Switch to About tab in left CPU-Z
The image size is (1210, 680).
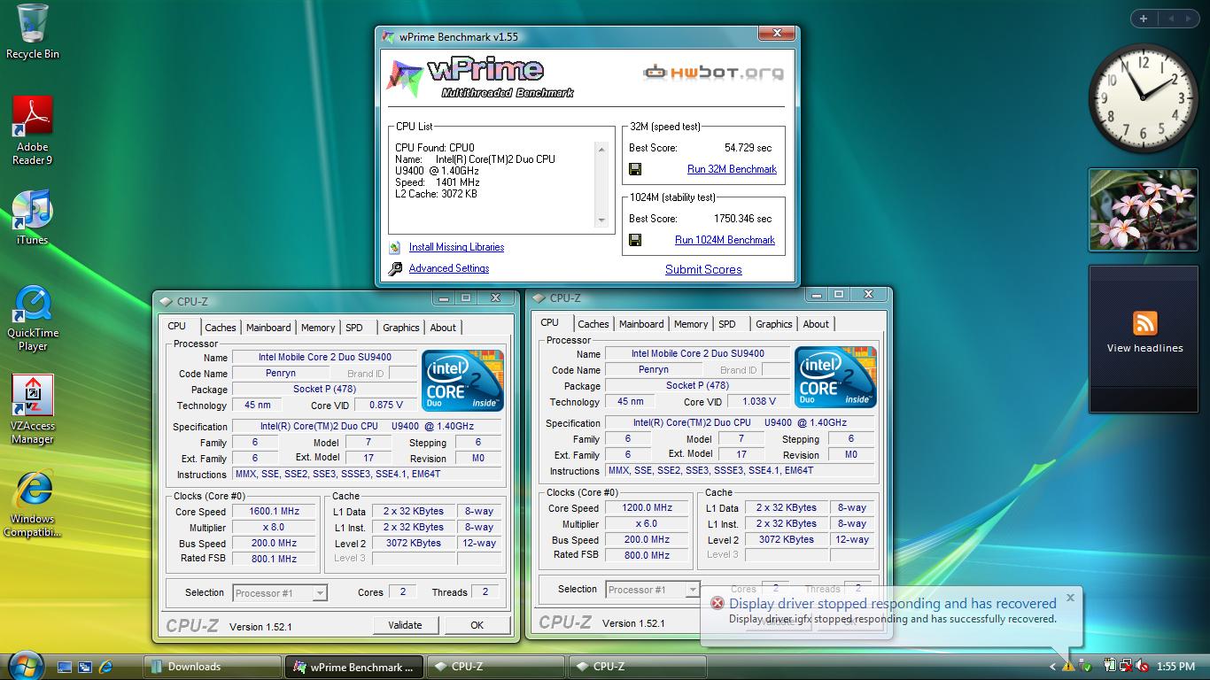tap(443, 328)
